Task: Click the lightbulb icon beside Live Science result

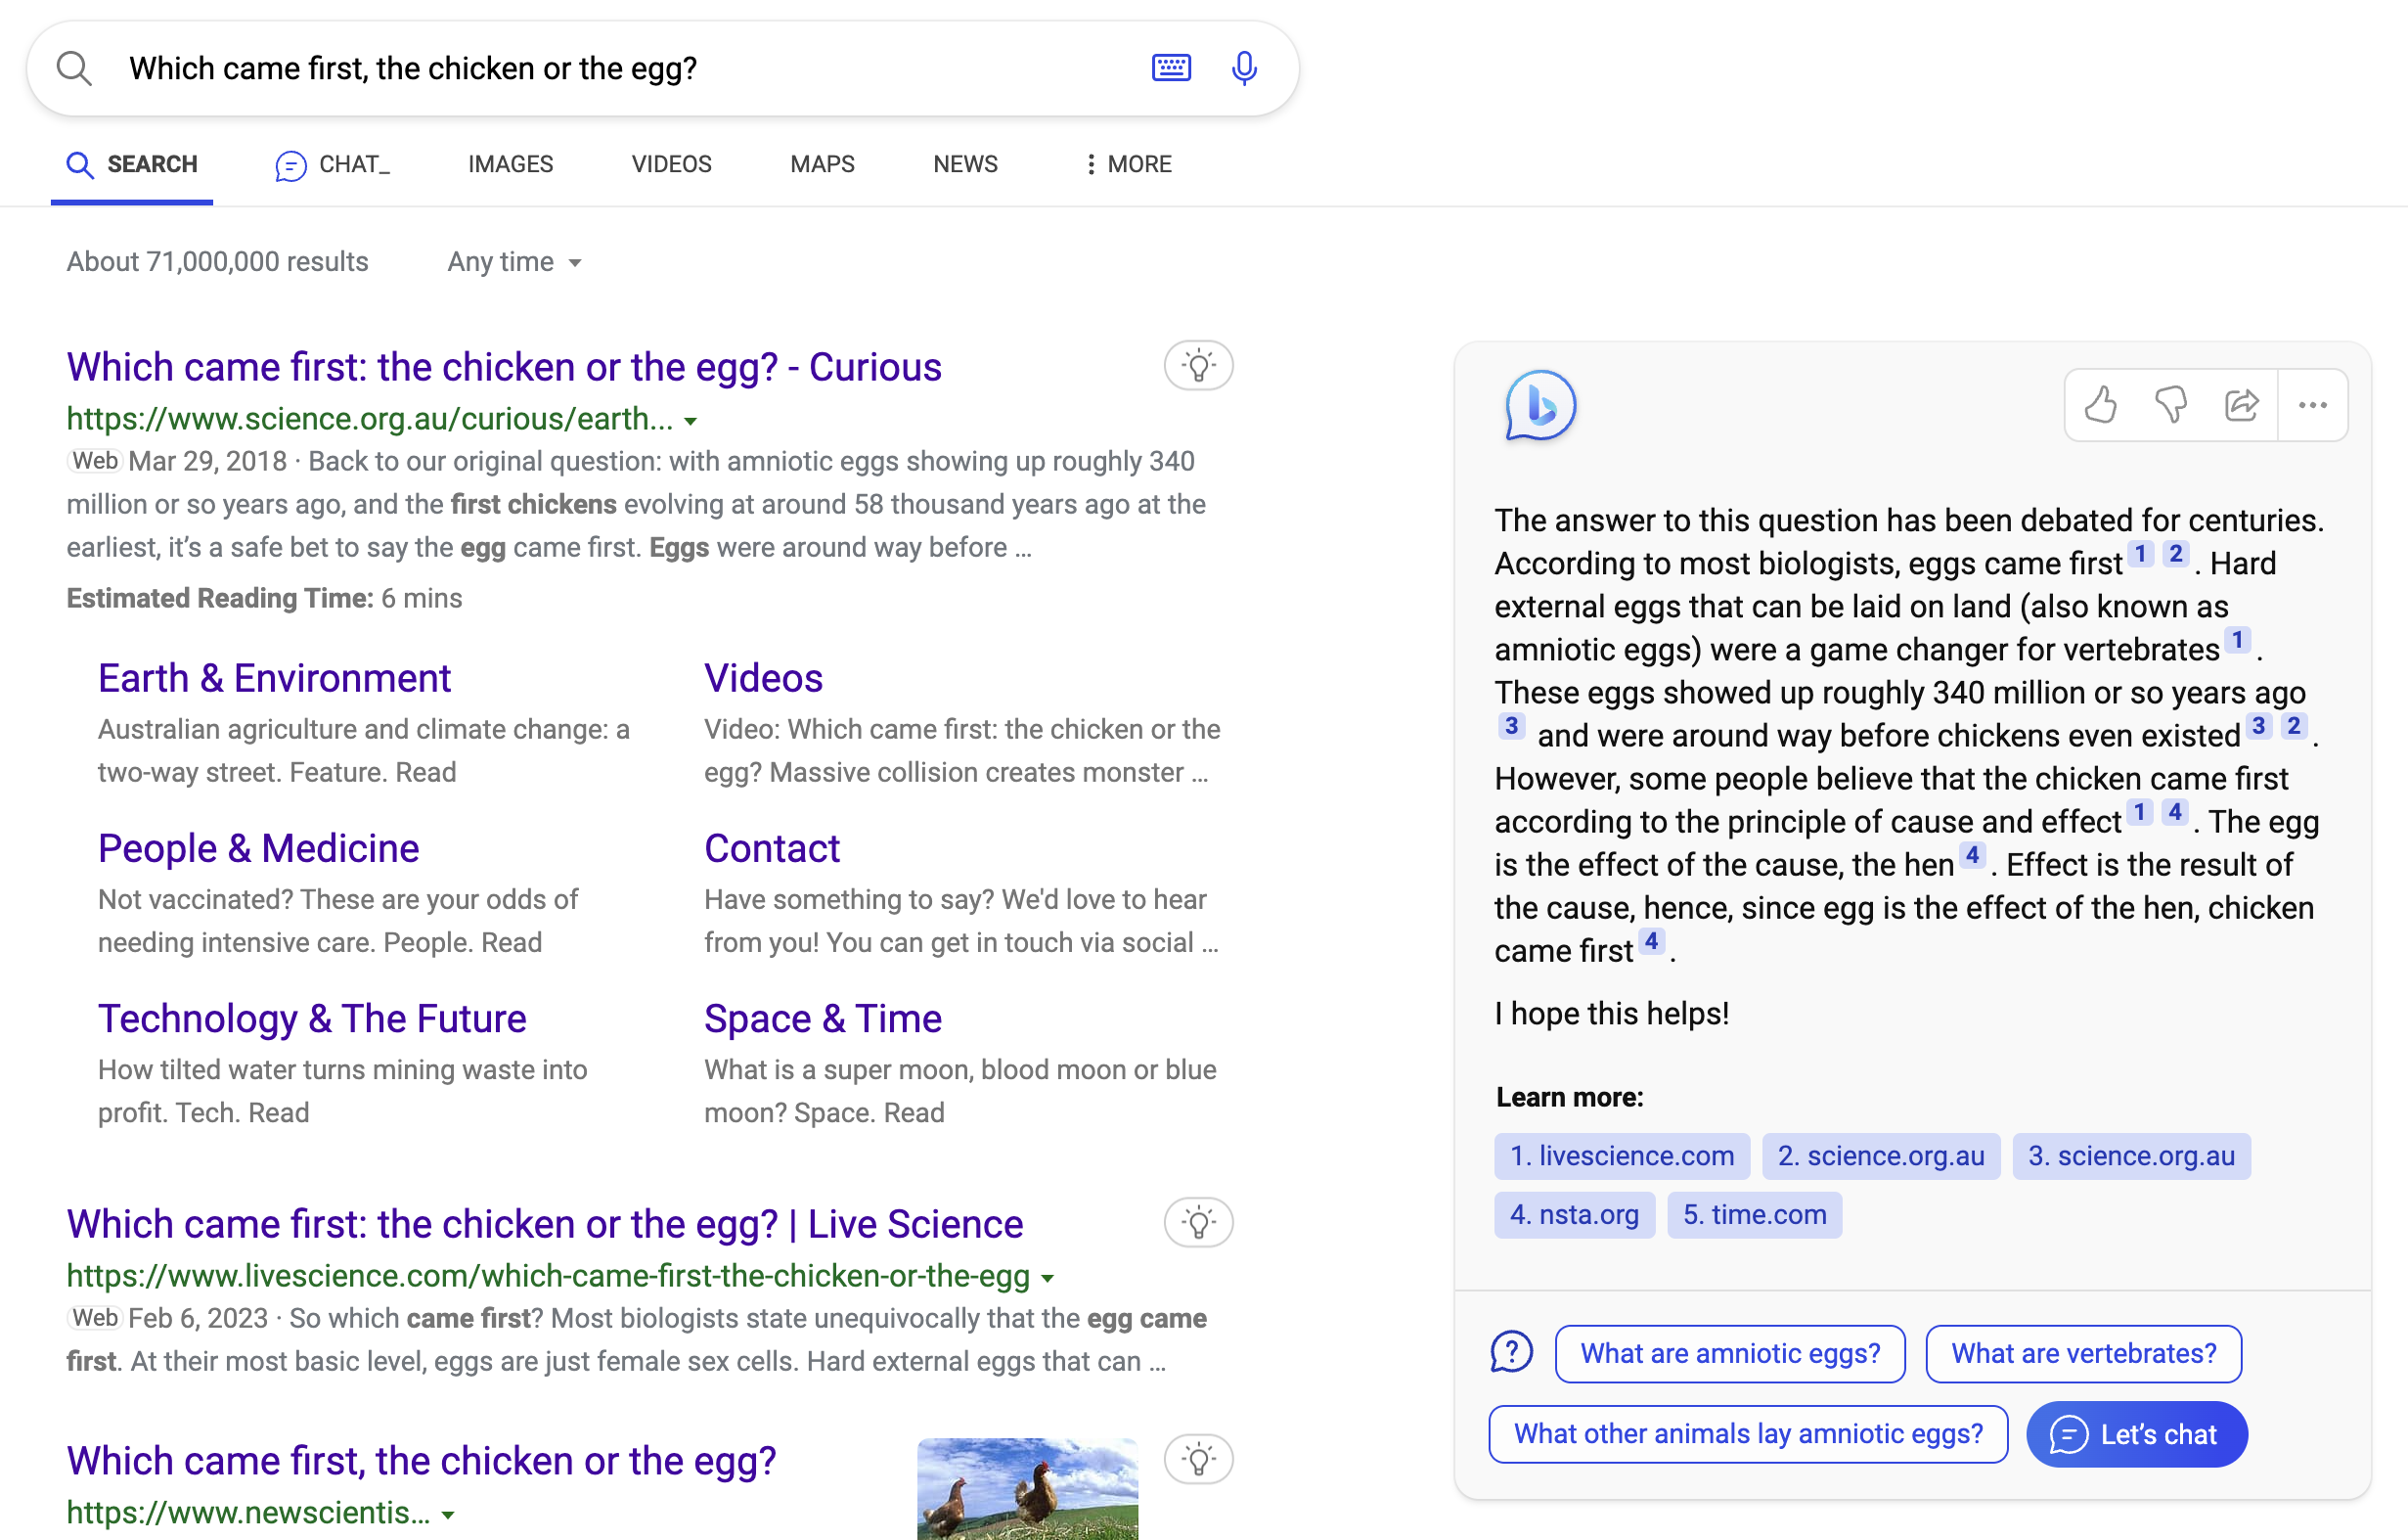Action: click(1198, 1223)
